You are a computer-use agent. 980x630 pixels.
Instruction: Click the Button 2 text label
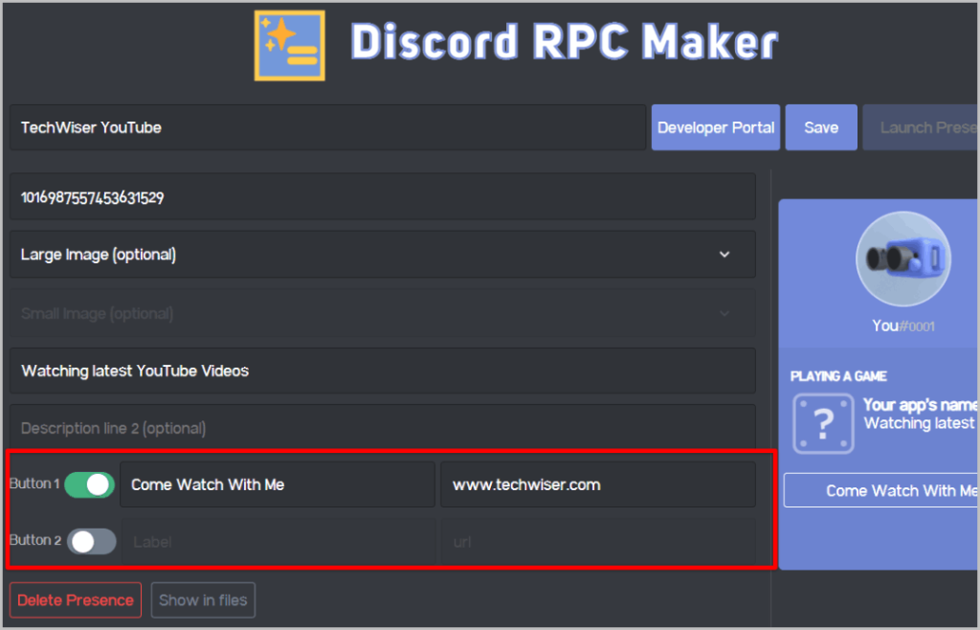click(x=35, y=540)
